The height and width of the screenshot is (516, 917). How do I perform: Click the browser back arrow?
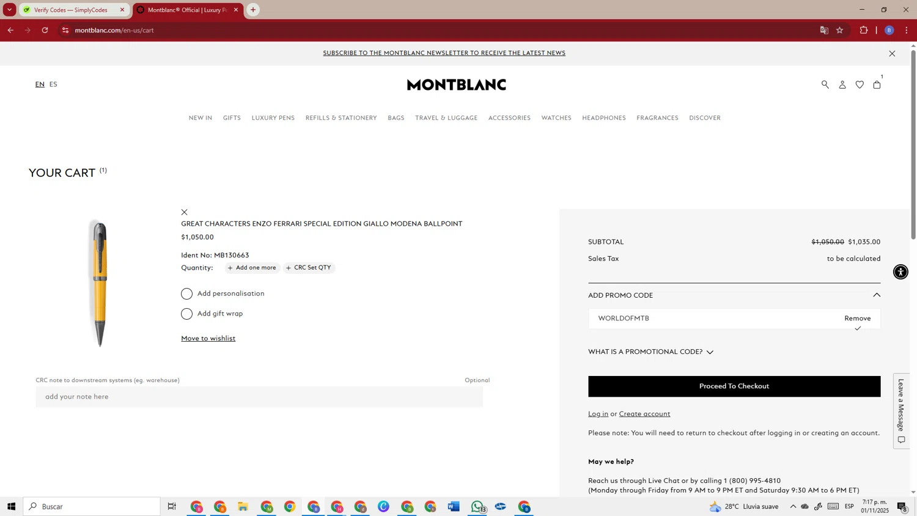pos(10,30)
